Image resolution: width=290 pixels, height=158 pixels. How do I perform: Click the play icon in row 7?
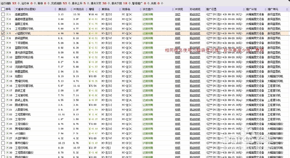point(8,43)
